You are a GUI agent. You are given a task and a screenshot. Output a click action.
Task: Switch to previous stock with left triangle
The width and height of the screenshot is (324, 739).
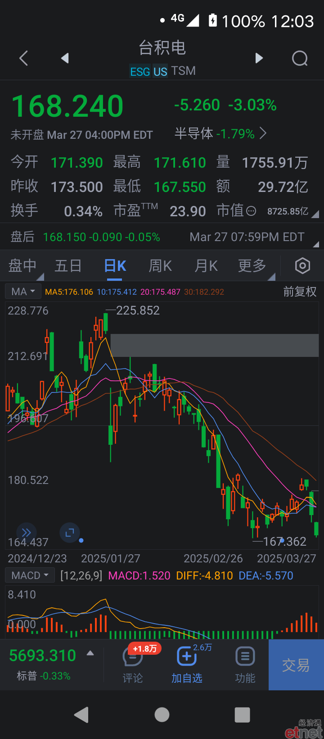click(x=65, y=58)
